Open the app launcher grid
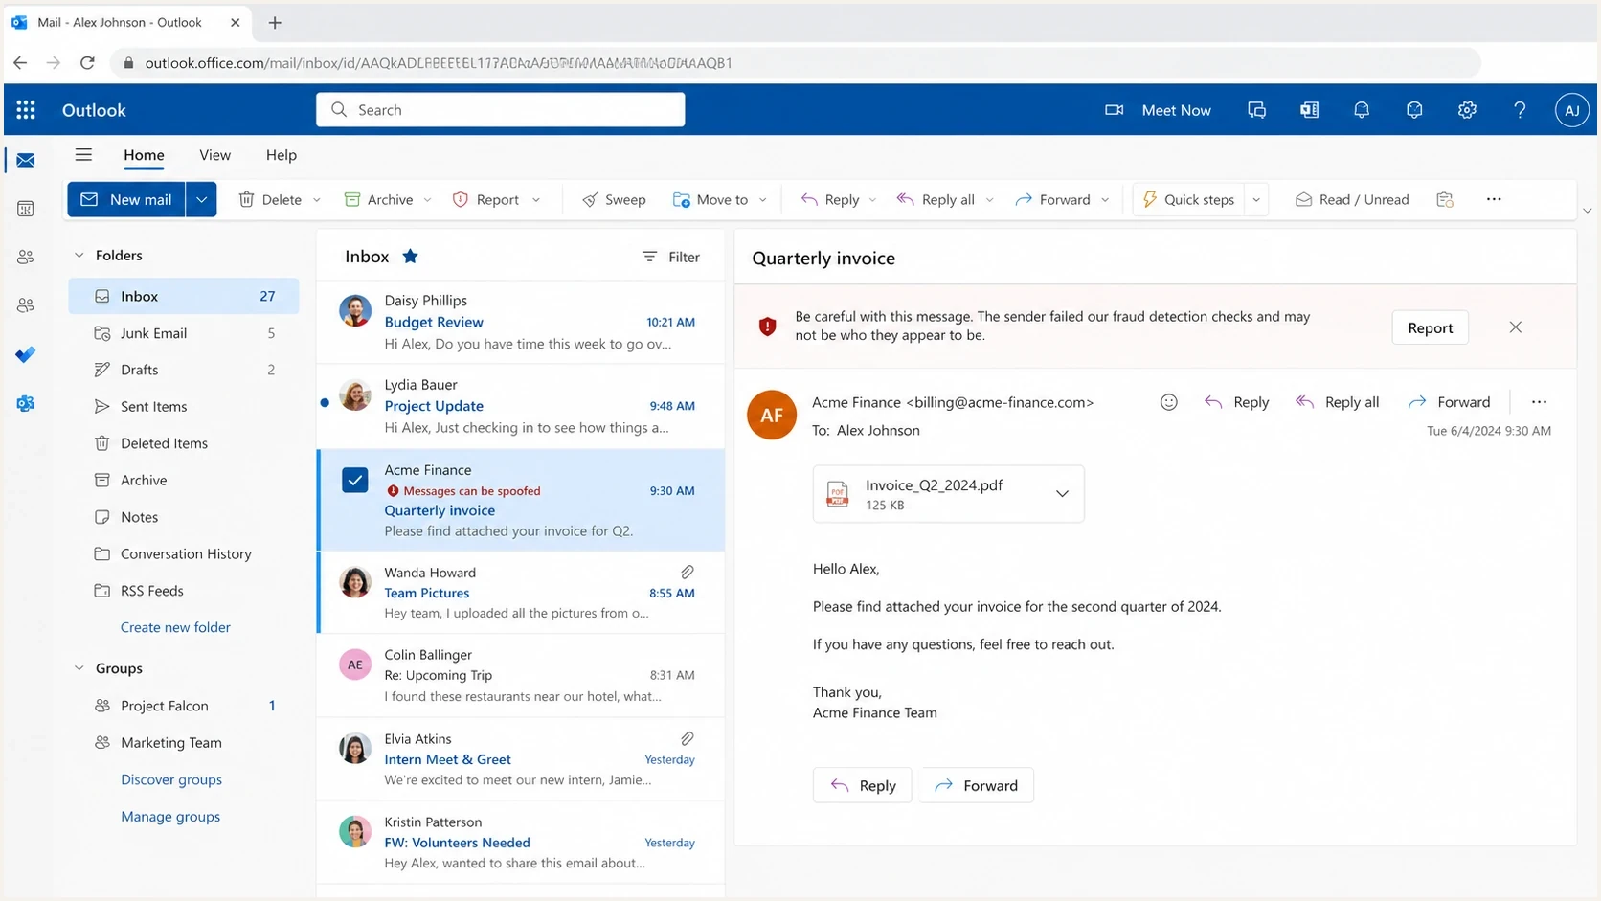 pos(26,110)
